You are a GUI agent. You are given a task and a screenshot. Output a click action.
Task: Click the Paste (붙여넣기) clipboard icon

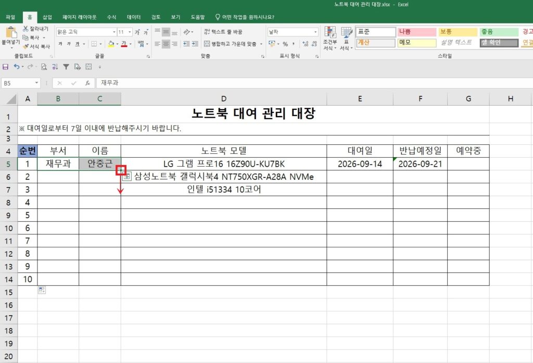coord(11,33)
